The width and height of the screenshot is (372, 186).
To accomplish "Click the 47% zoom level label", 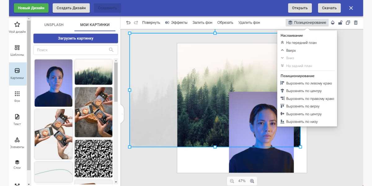I will [x=242, y=181].
